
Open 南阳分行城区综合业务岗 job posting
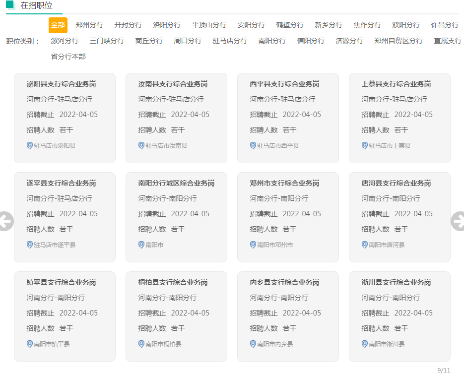pos(176,183)
